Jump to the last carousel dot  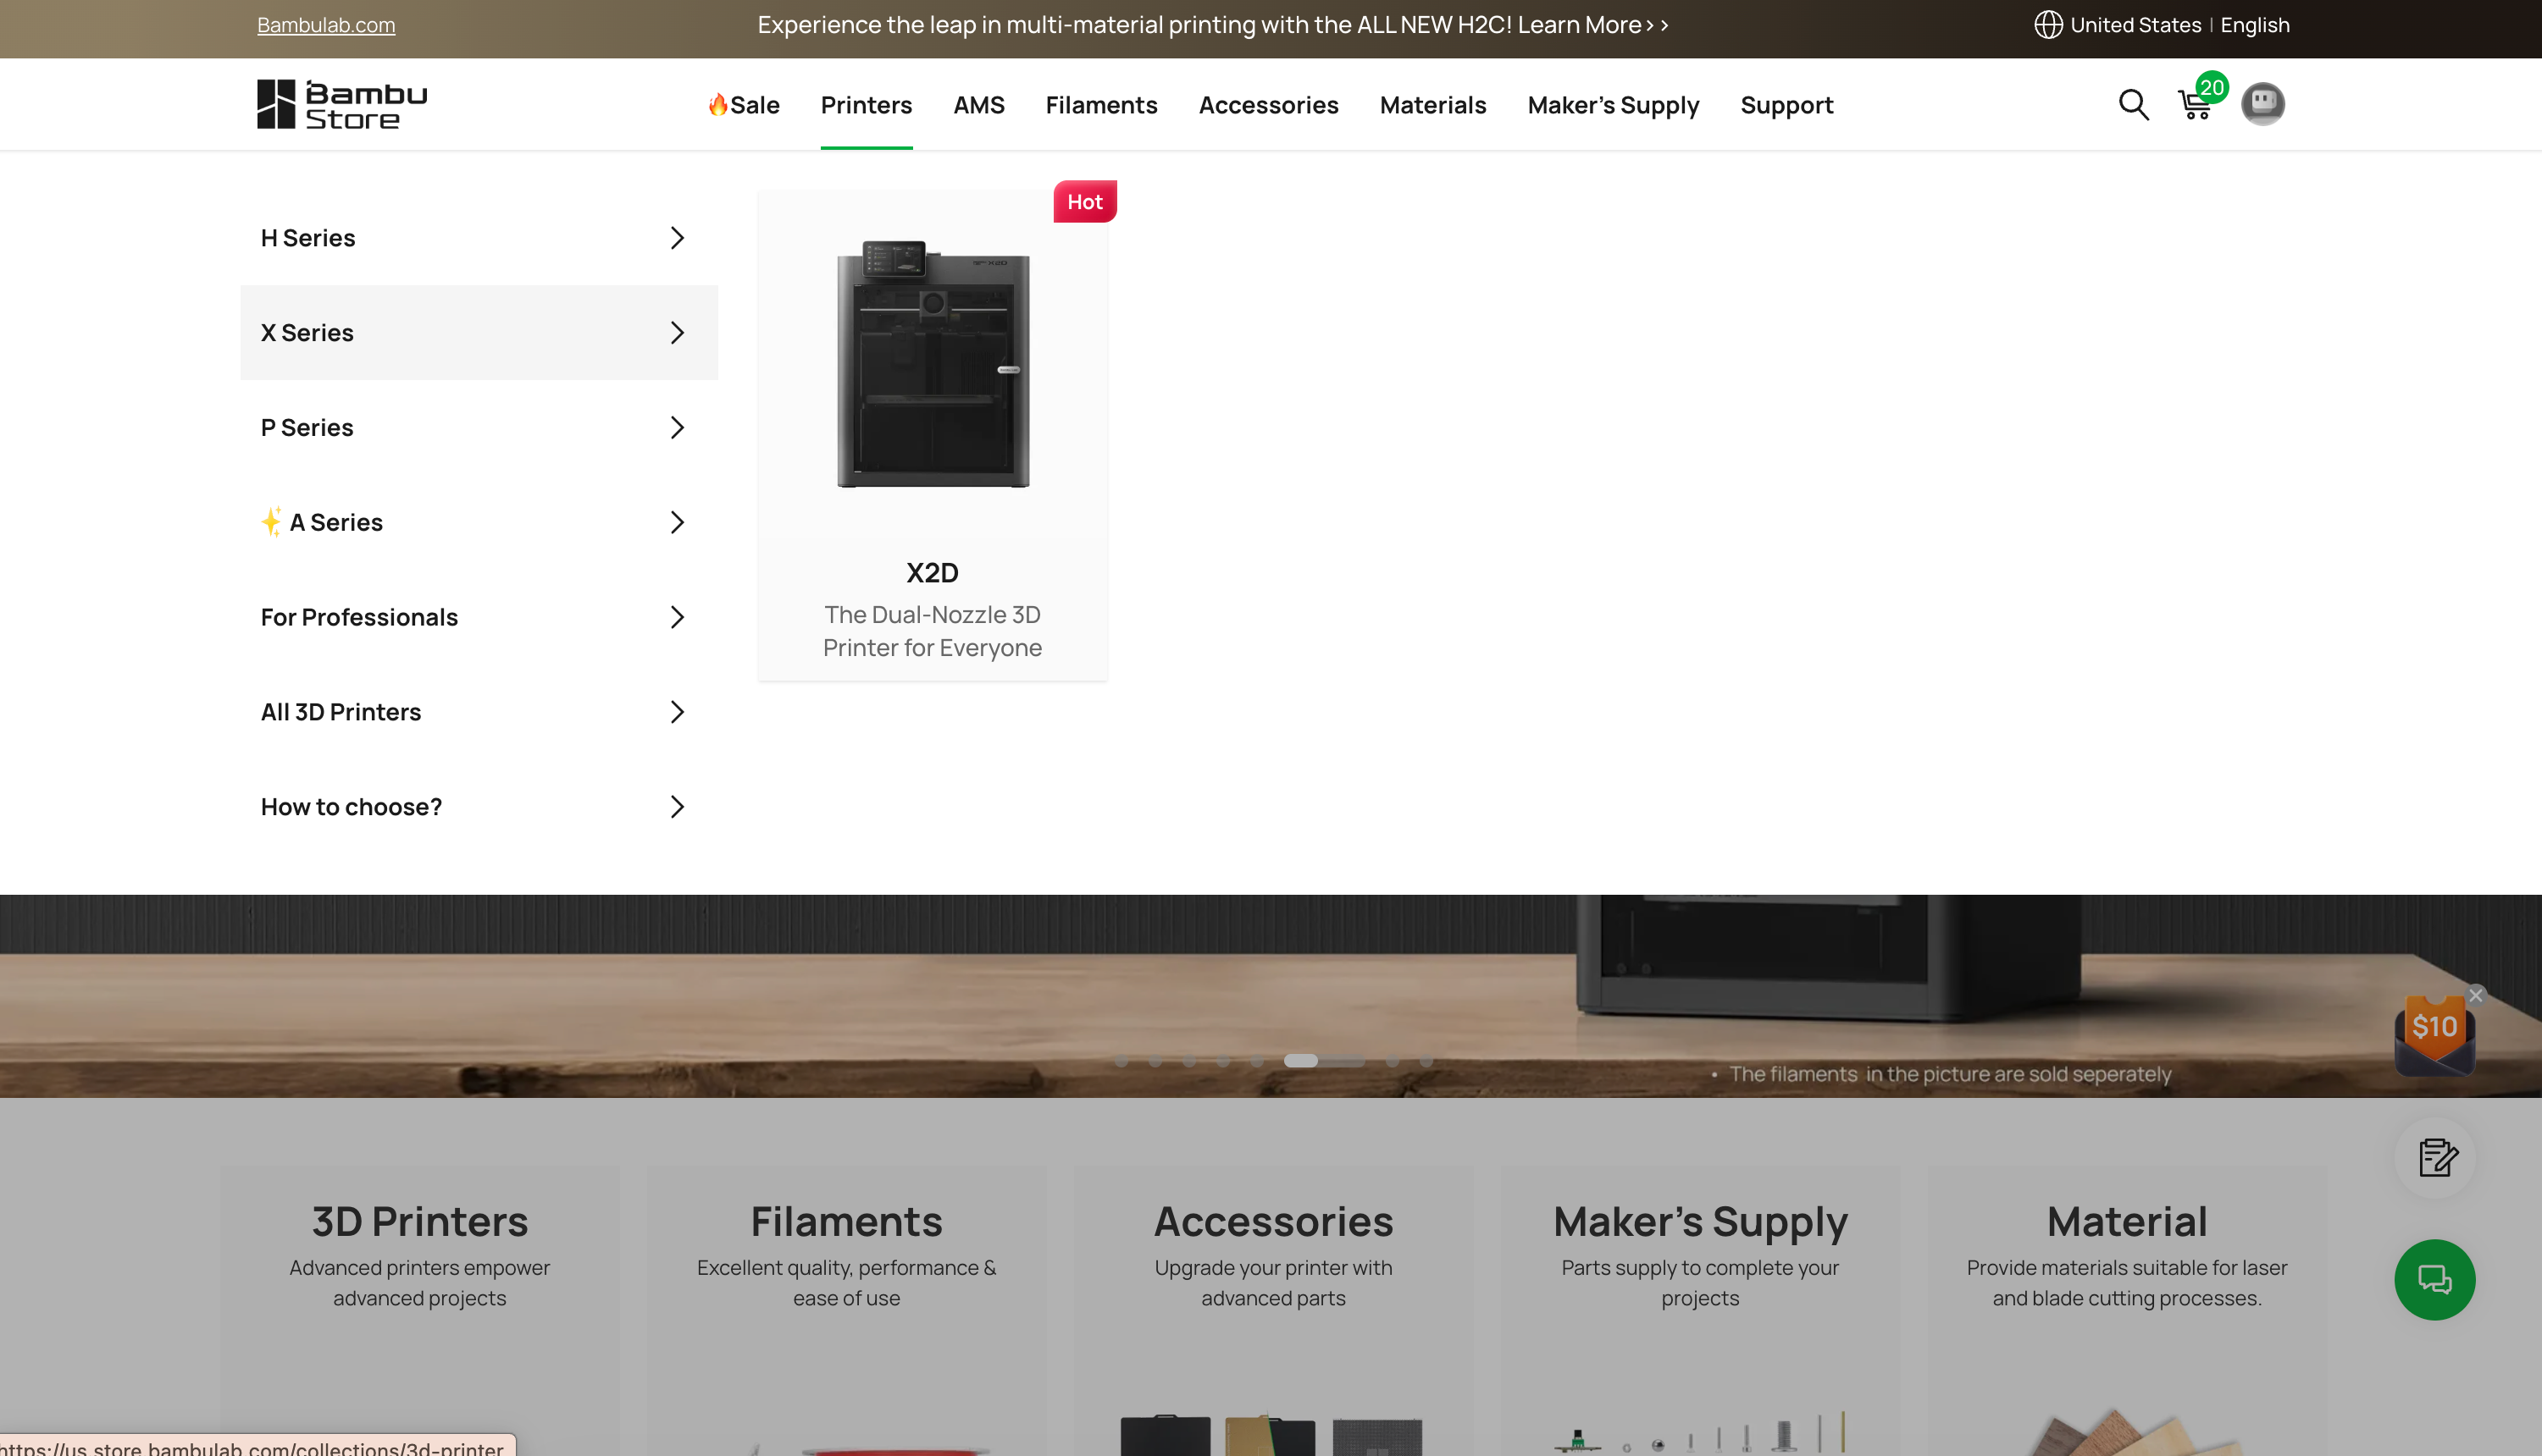tap(1426, 1061)
